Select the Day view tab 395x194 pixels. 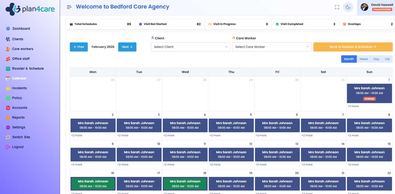click(x=376, y=59)
